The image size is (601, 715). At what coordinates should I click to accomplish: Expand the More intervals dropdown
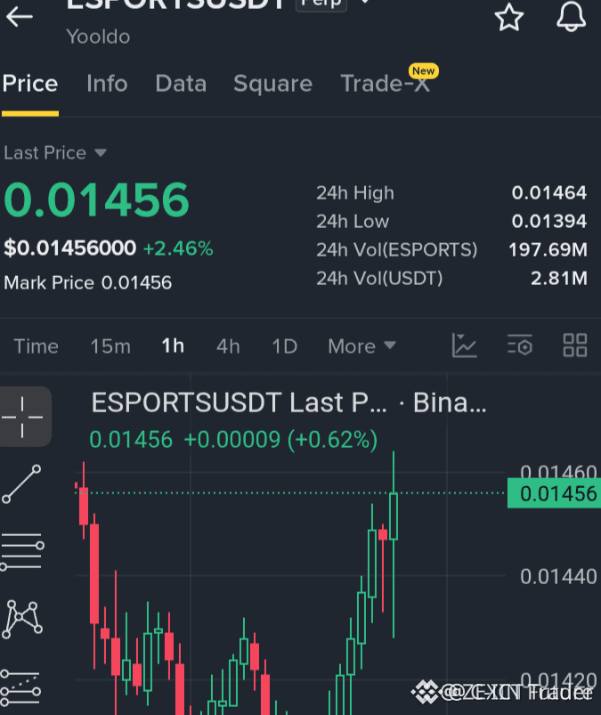(362, 346)
